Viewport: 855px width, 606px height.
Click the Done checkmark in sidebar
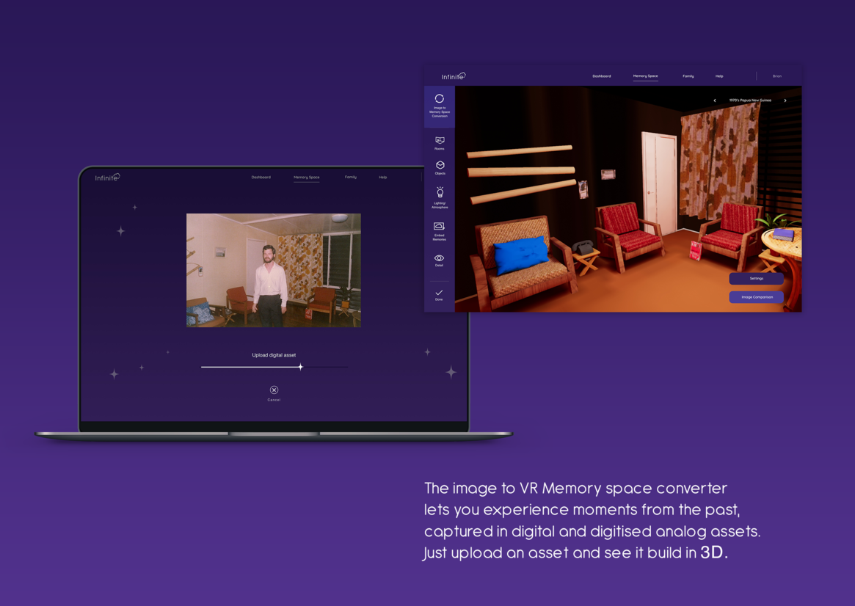(x=439, y=294)
